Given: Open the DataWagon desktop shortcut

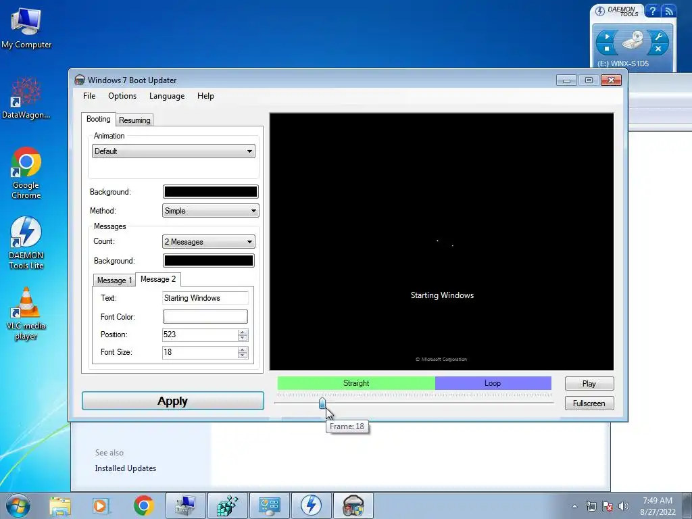Looking at the screenshot, I should click(x=26, y=98).
